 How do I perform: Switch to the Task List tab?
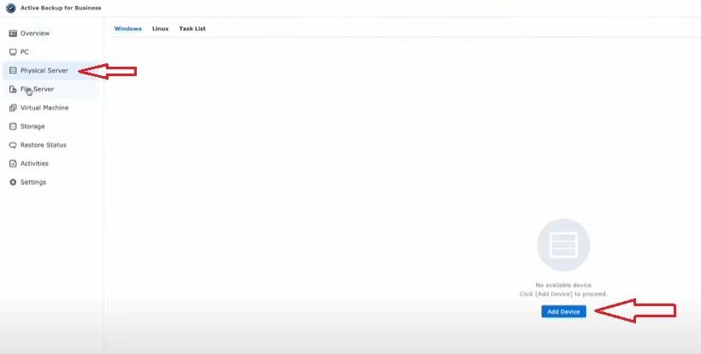[x=192, y=28]
